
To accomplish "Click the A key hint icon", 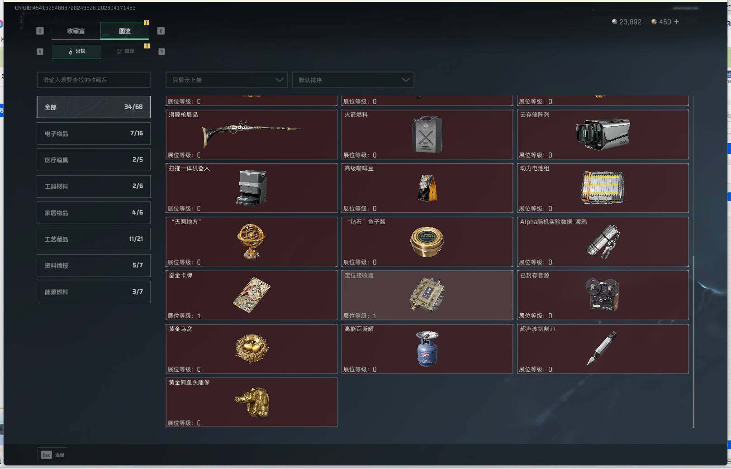I will click(40, 51).
